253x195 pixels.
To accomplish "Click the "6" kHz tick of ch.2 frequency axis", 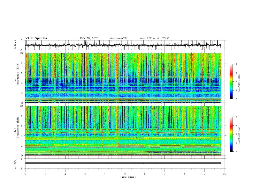I will pos(22,126).
